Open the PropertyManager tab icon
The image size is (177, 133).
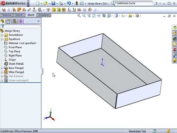[8, 21]
